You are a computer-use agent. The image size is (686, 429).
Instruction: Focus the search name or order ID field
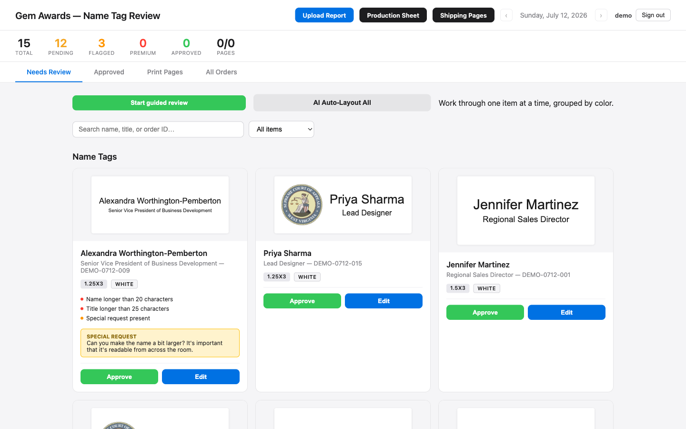click(x=158, y=129)
